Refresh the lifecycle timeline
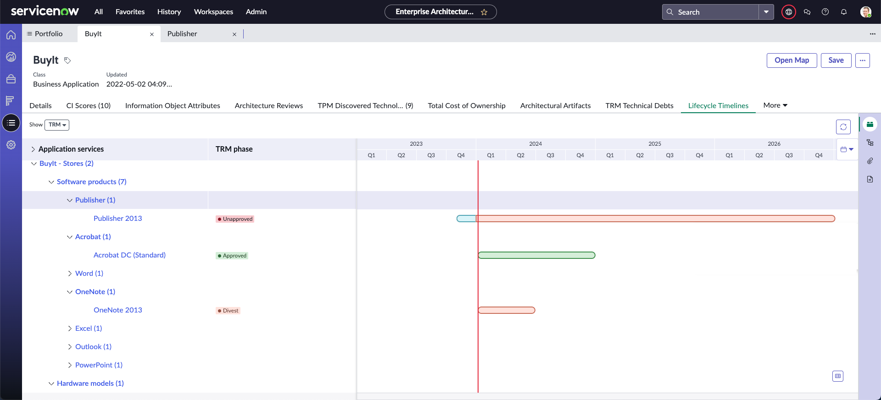 point(843,127)
